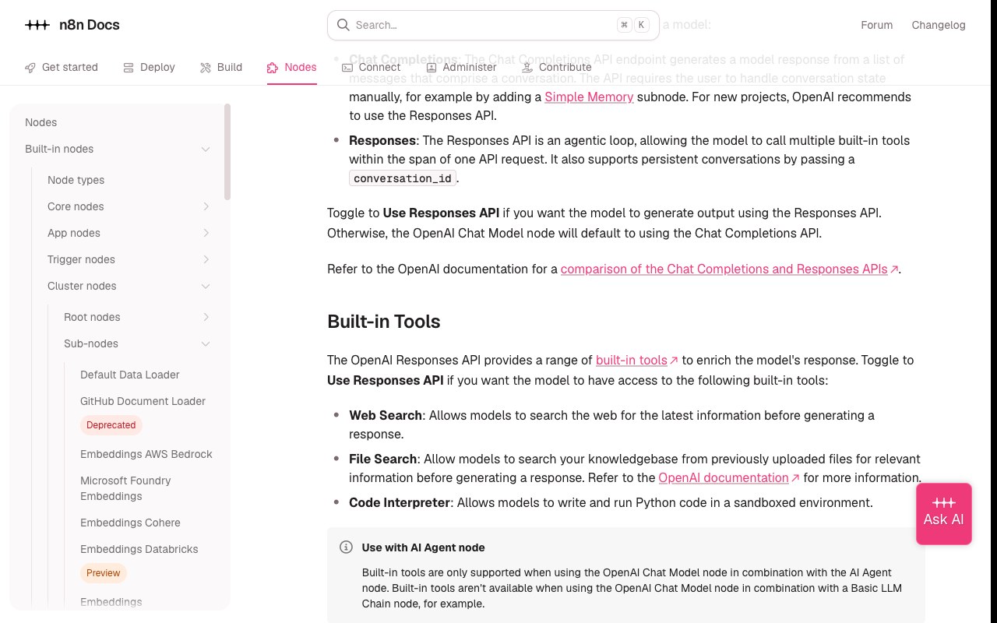Click the Administer icon
The image size is (997, 623).
(x=432, y=68)
